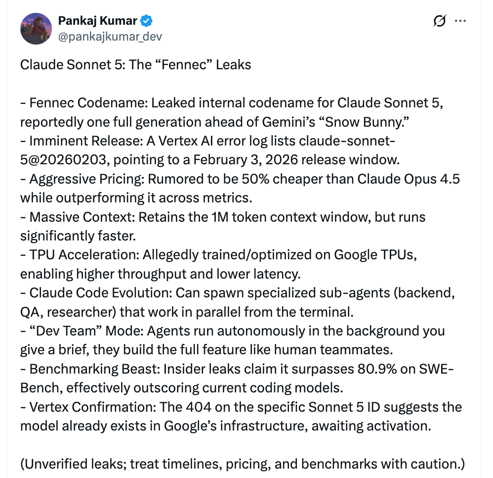Click the Pankaj Kumar display name
The height and width of the screenshot is (478, 493).
pos(97,21)
